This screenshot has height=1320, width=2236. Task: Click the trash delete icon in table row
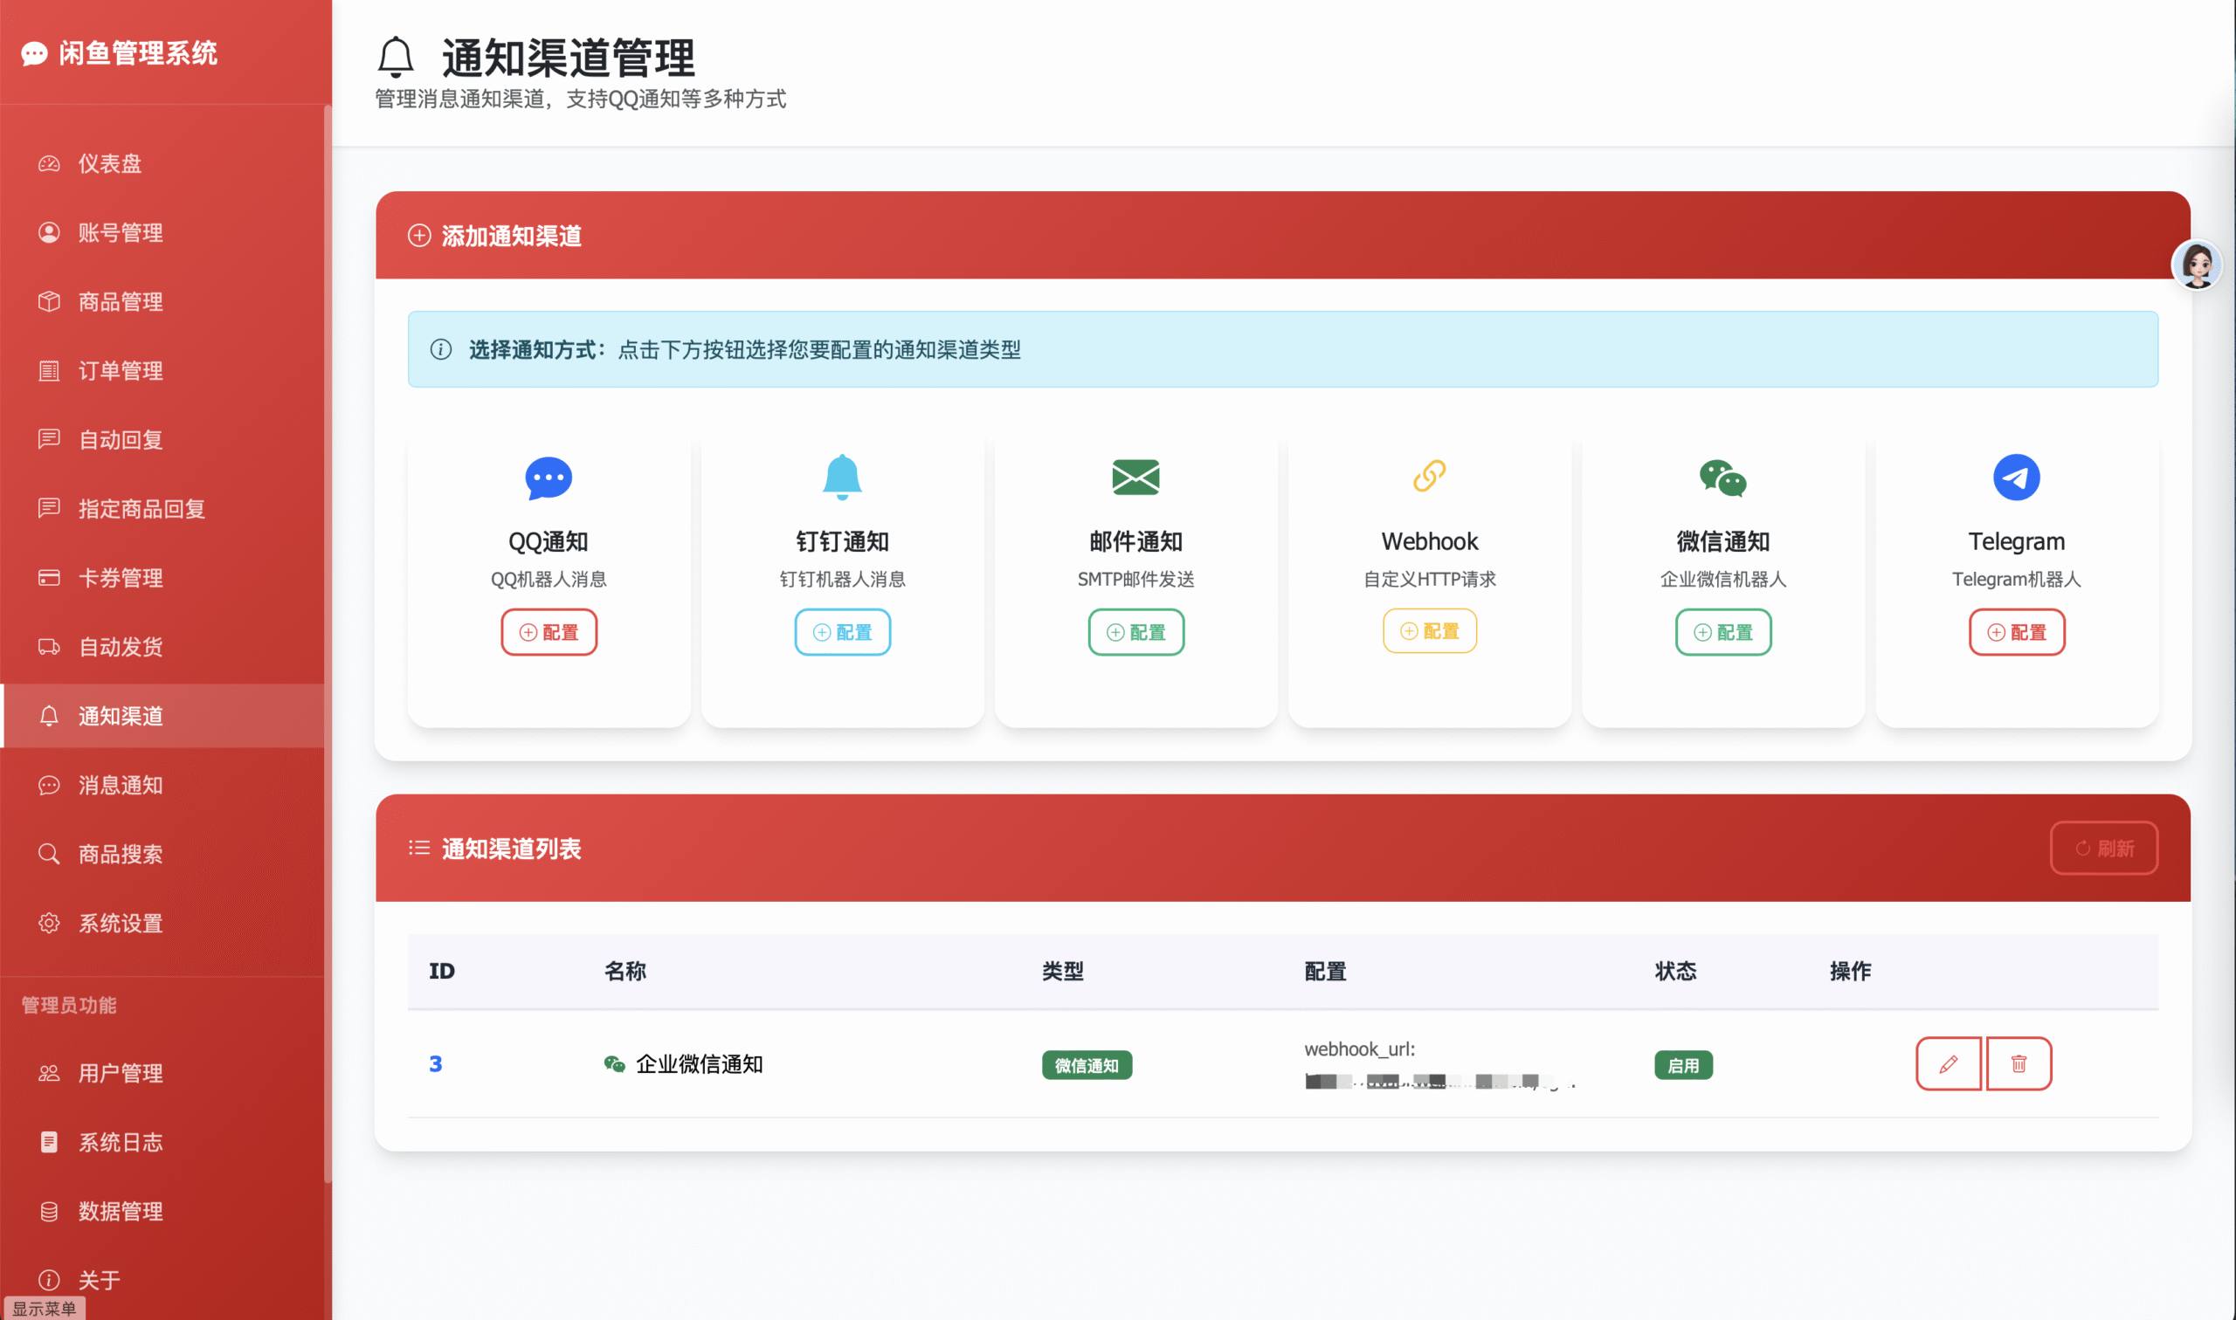[2018, 1064]
